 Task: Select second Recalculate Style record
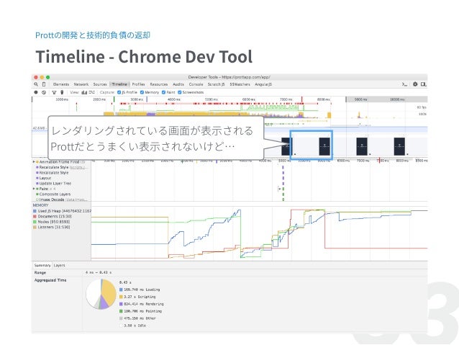click(54, 173)
